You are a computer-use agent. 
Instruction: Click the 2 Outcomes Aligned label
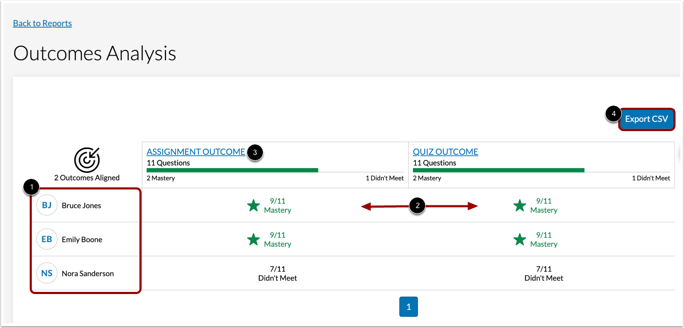tap(86, 177)
